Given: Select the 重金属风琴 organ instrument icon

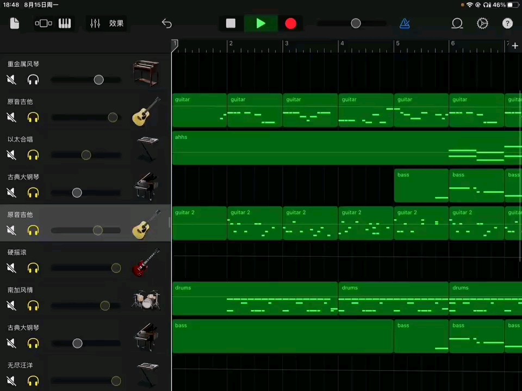Looking at the screenshot, I should (x=146, y=73).
